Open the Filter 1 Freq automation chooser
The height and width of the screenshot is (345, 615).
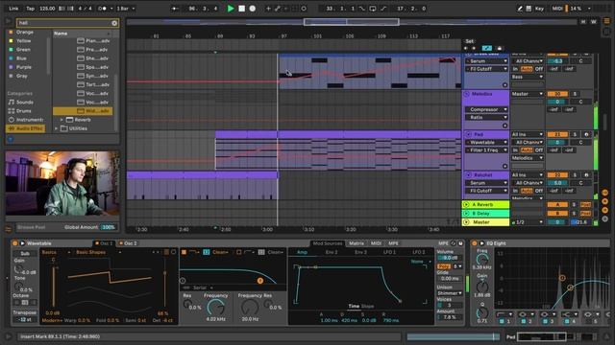tap(486, 150)
